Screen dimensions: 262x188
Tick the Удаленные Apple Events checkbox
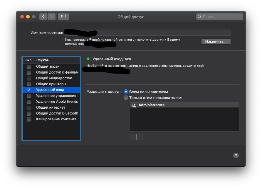pos(29,102)
